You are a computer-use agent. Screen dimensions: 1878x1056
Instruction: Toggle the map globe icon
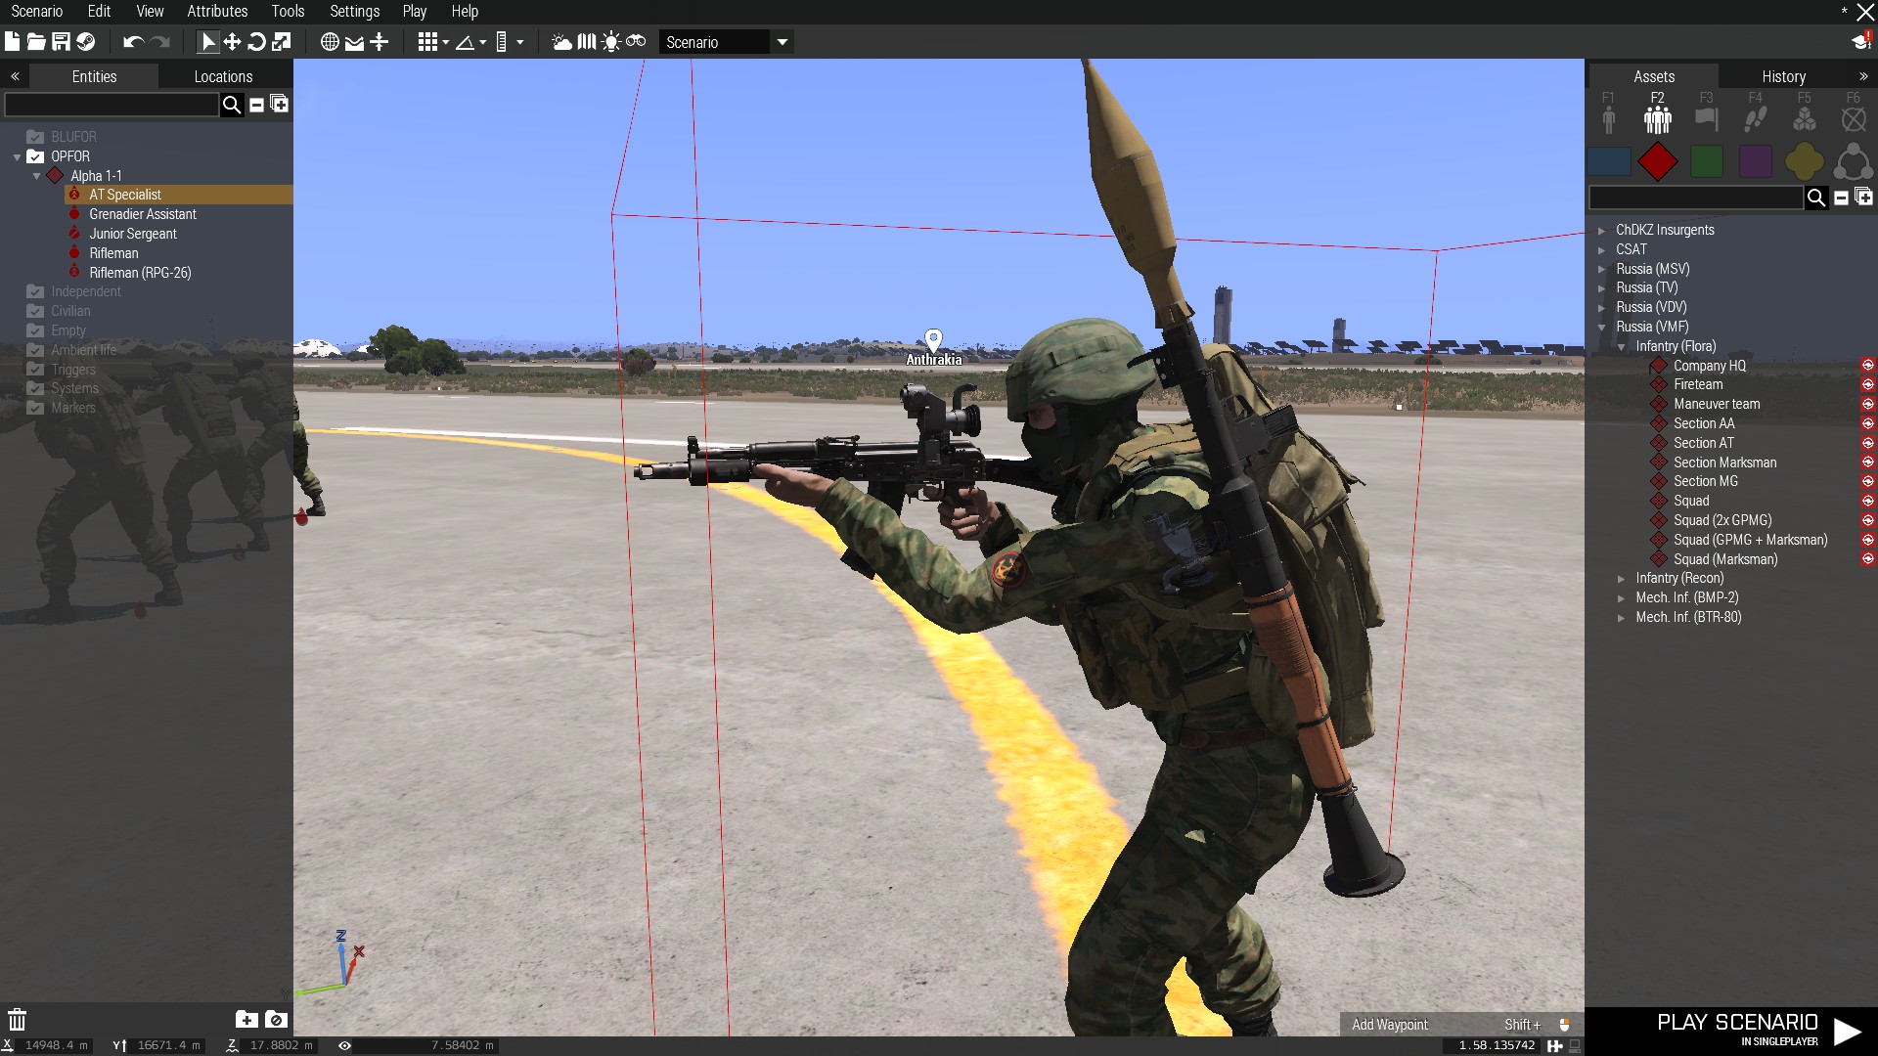pyautogui.click(x=330, y=42)
